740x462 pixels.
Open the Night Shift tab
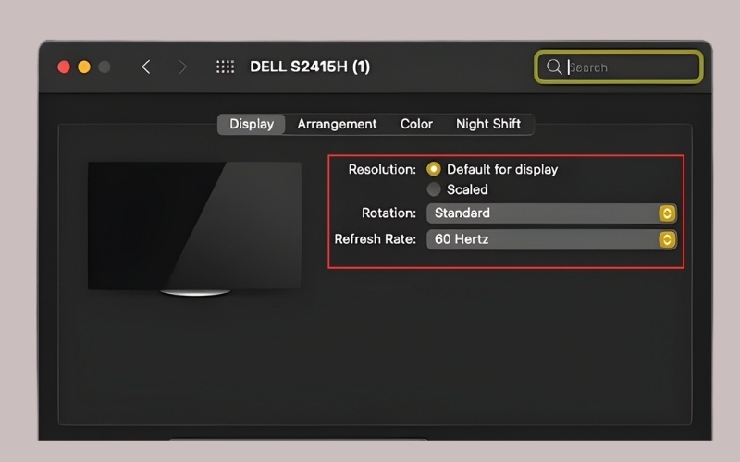tap(488, 124)
